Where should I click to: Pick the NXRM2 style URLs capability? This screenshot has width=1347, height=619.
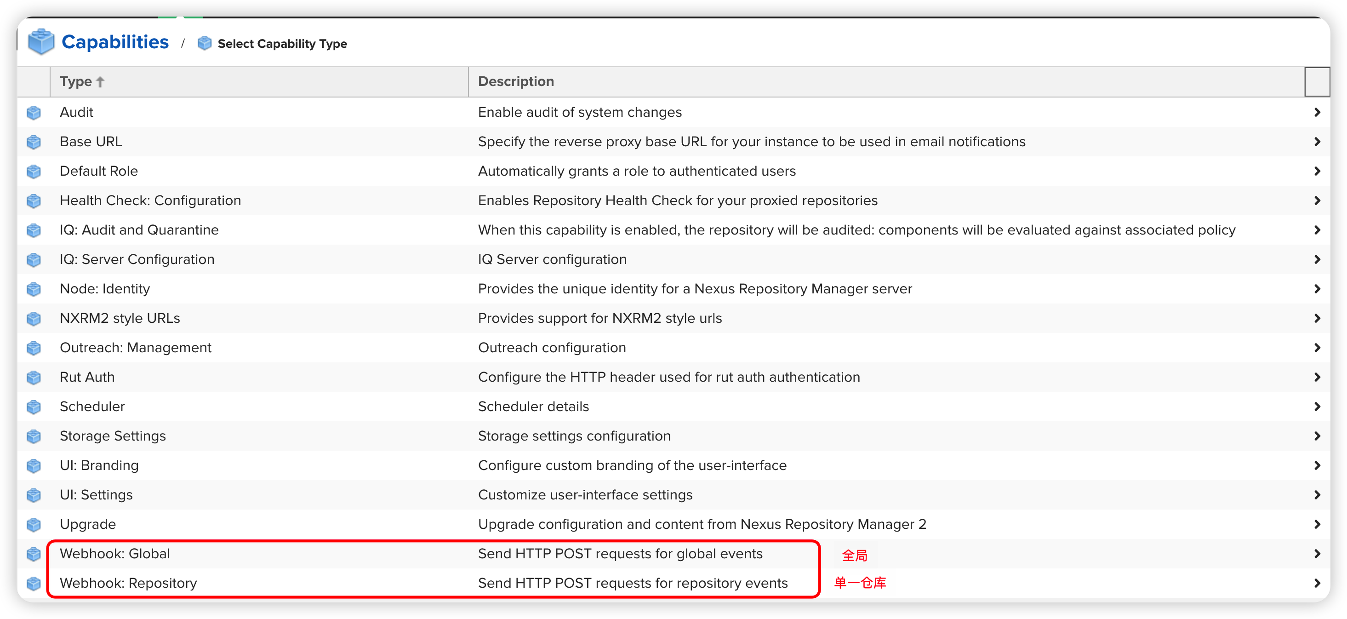120,318
